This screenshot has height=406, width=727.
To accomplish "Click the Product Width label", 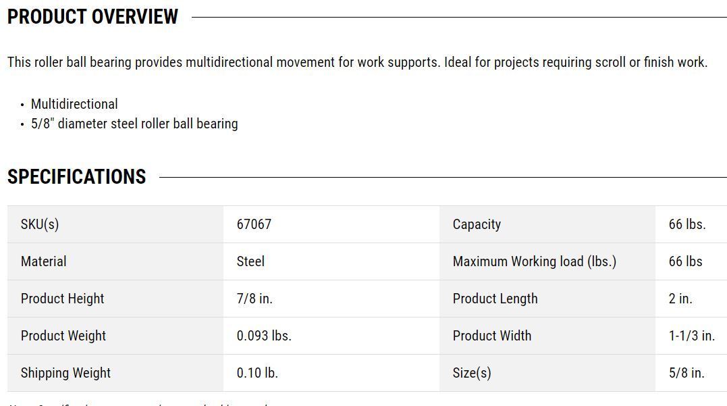I will click(x=492, y=336).
